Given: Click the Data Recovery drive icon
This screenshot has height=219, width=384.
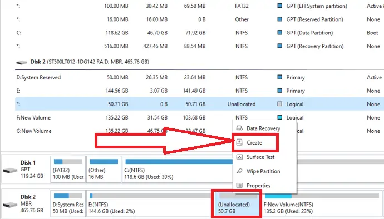Looking at the screenshot, I should coord(239,128).
